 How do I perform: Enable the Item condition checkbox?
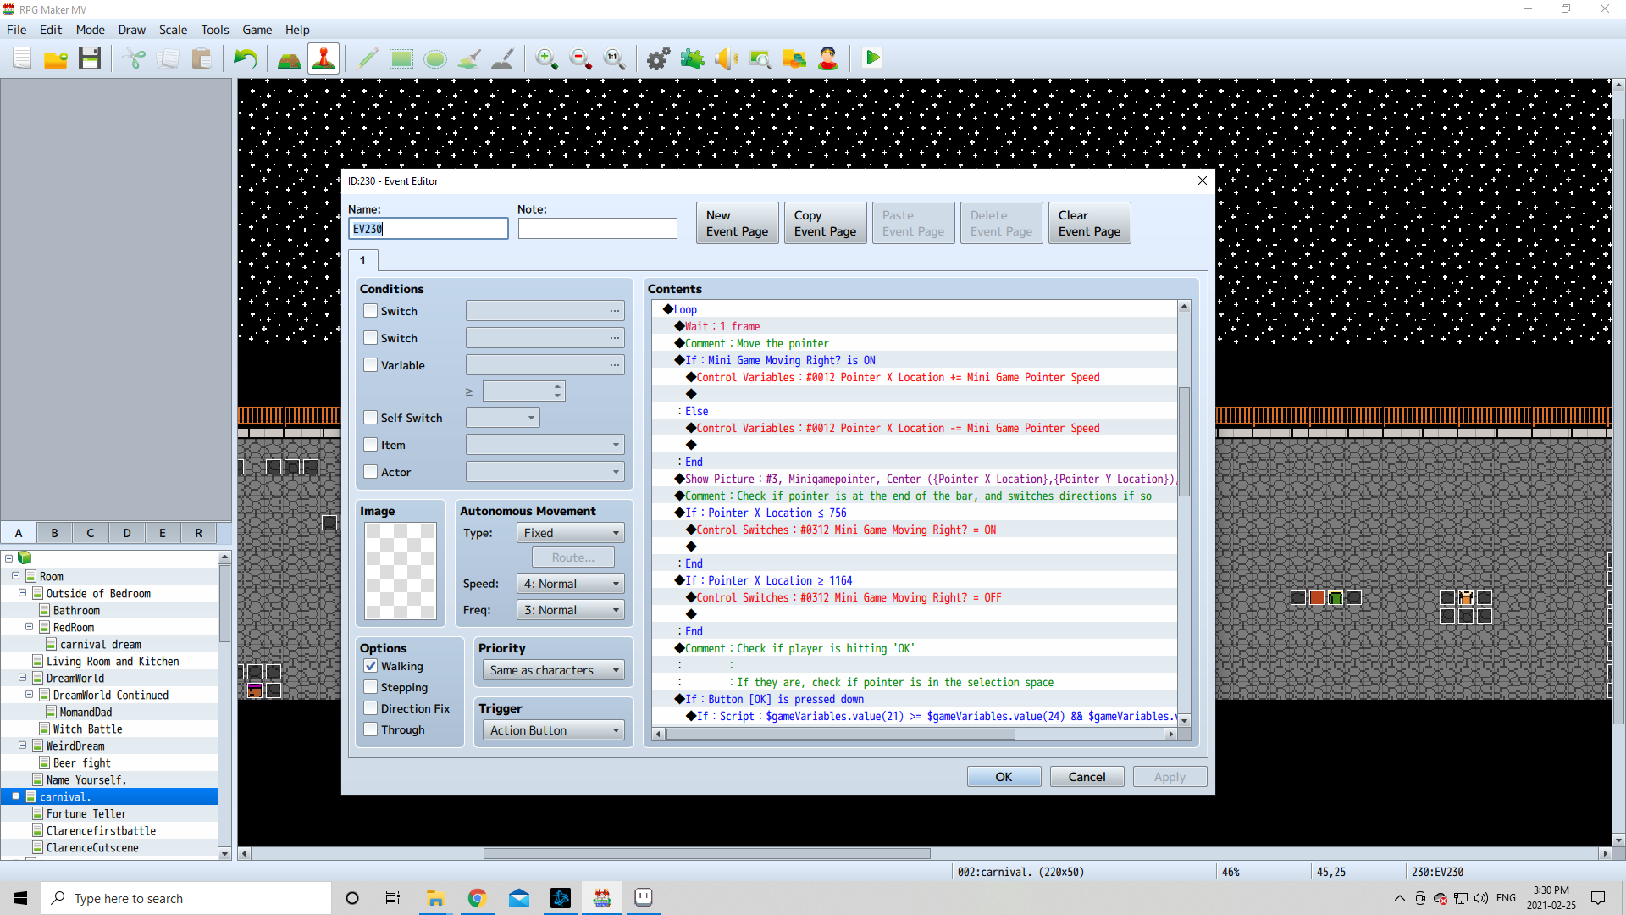[370, 445]
